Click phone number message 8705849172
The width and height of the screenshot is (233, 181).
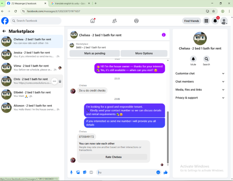tap(87, 137)
